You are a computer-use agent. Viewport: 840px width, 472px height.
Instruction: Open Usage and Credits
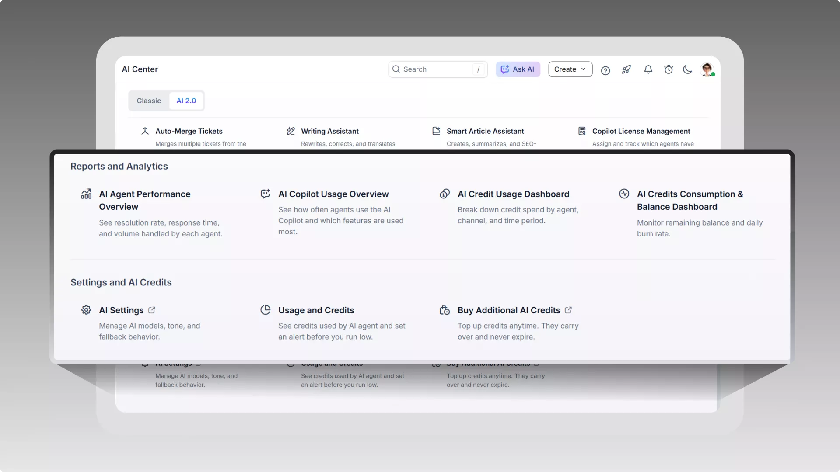(316, 310)
